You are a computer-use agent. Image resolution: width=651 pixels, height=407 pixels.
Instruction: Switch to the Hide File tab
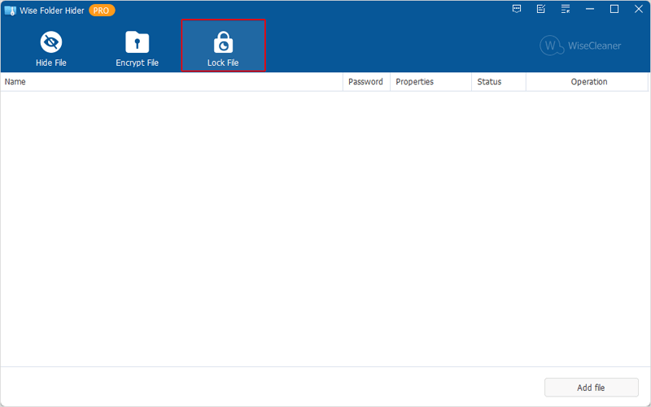click(51, 49)
